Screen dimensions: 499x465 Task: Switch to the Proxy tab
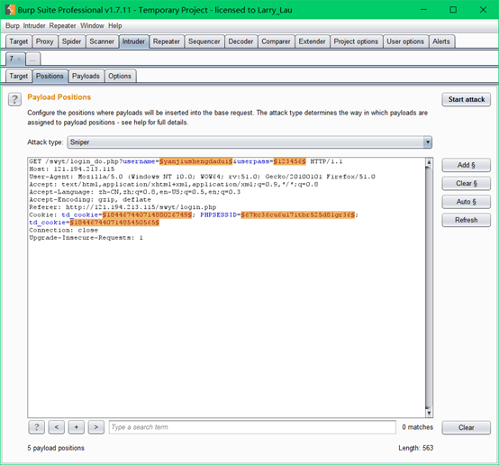tap(44, 41)
